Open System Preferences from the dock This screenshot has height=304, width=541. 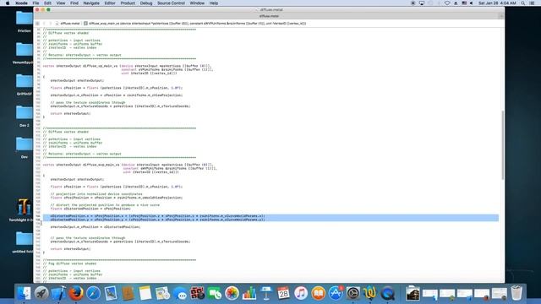pos(353,293)
